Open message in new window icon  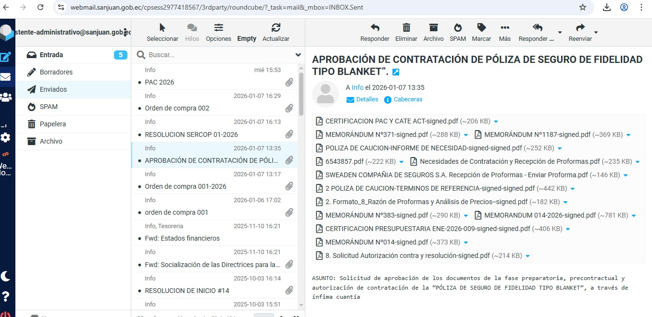(396, 72)
